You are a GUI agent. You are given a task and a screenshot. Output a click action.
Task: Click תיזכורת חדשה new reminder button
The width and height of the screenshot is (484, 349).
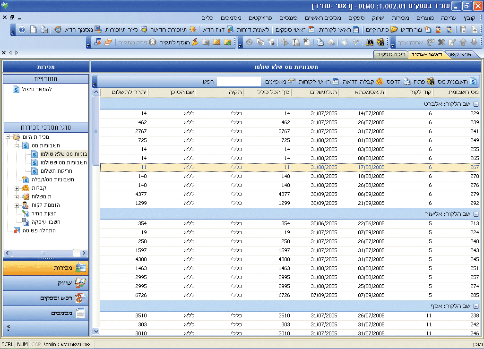tap(173, 30)
